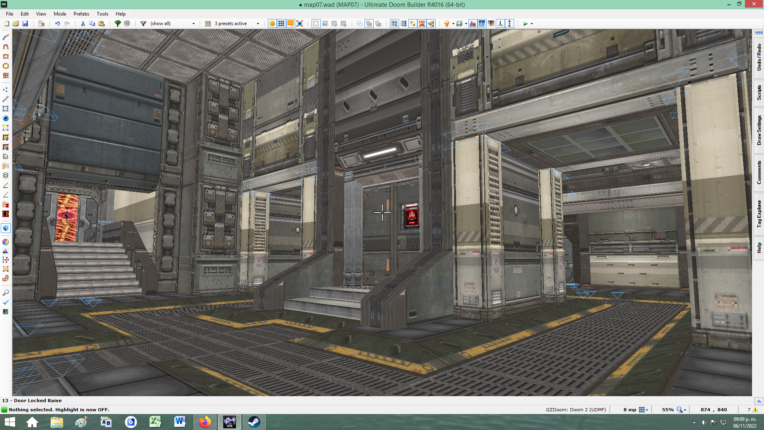The image size is (764, 430).
Task: Toggle dynamic lights sun icon
Action: tap(272, 23)
